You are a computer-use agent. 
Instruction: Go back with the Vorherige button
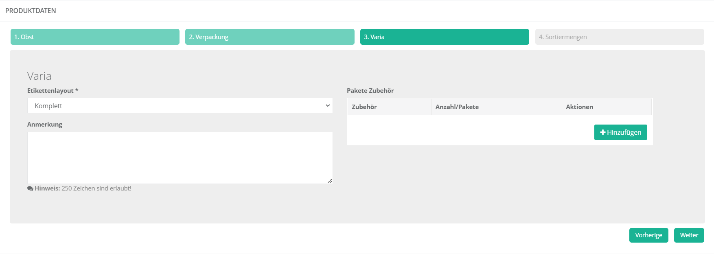tap(649, 235)
